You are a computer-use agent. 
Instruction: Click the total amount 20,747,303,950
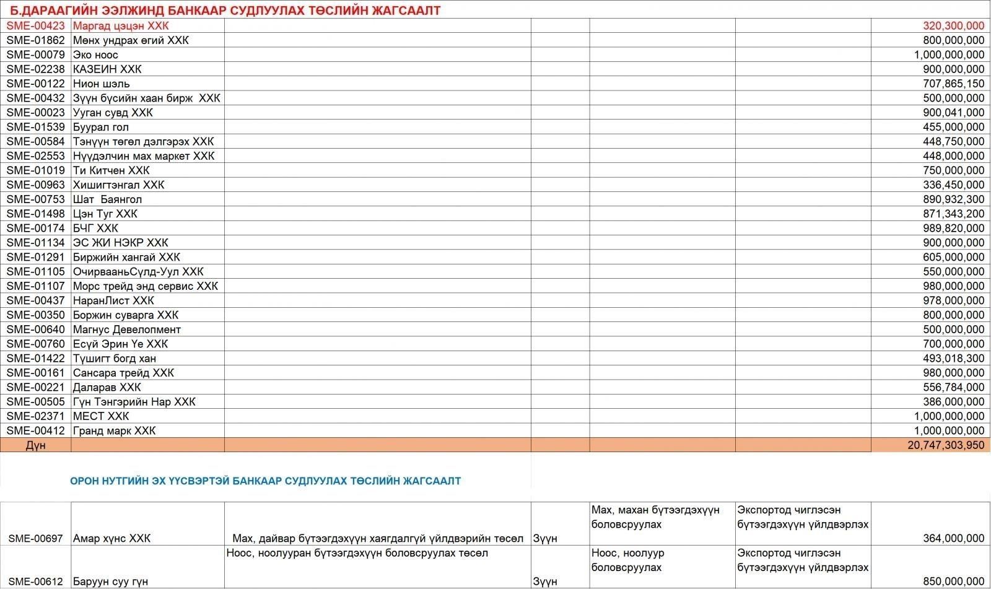pyautogui.click(x=946, y=445)
